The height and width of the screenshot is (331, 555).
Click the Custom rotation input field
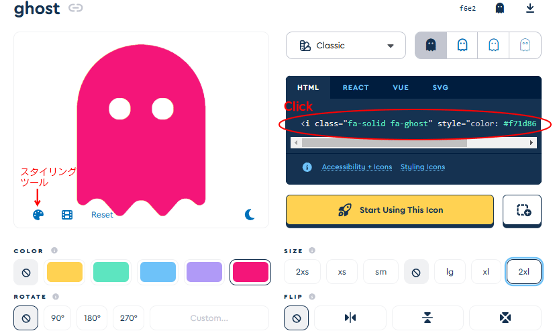point(209,318)
